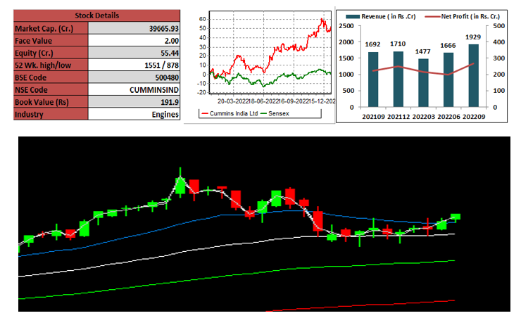Click the BSE Code label cell
This screenshot has height=318, width=521.
coord(51,77)
